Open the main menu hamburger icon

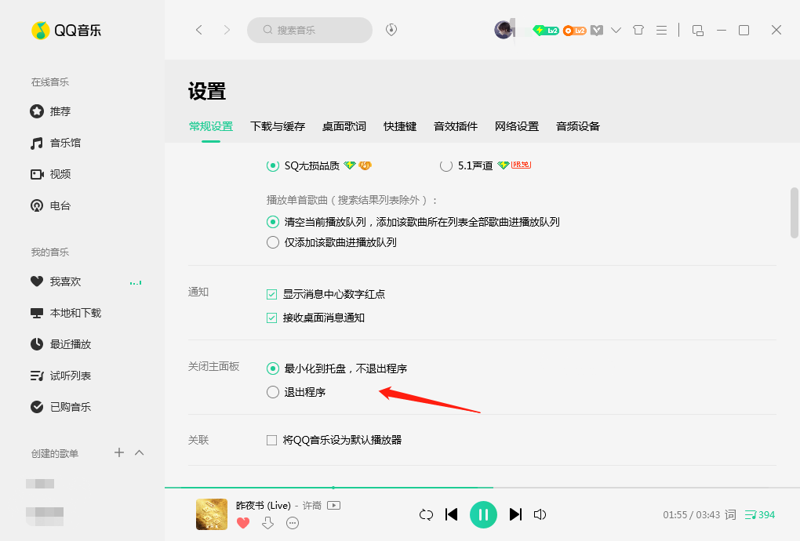tap(661, 30)
